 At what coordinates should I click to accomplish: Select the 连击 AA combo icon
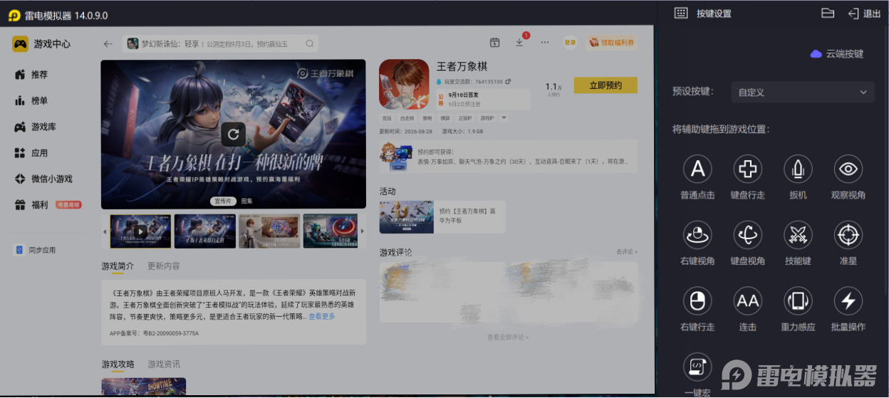747,301
